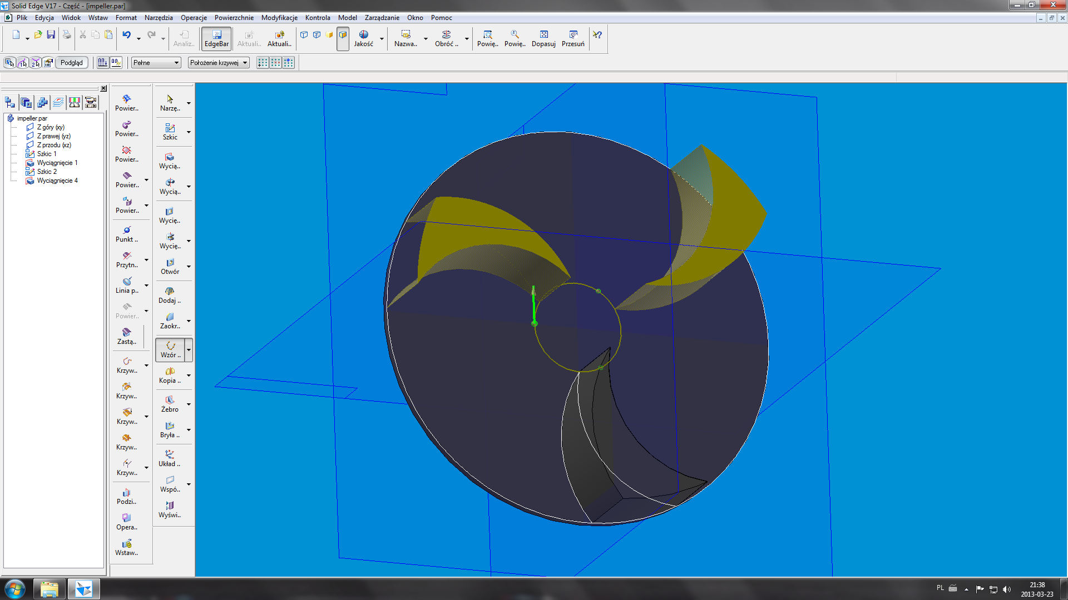Select the shaded display icon
1068x600 pixels.
[329, 35]
